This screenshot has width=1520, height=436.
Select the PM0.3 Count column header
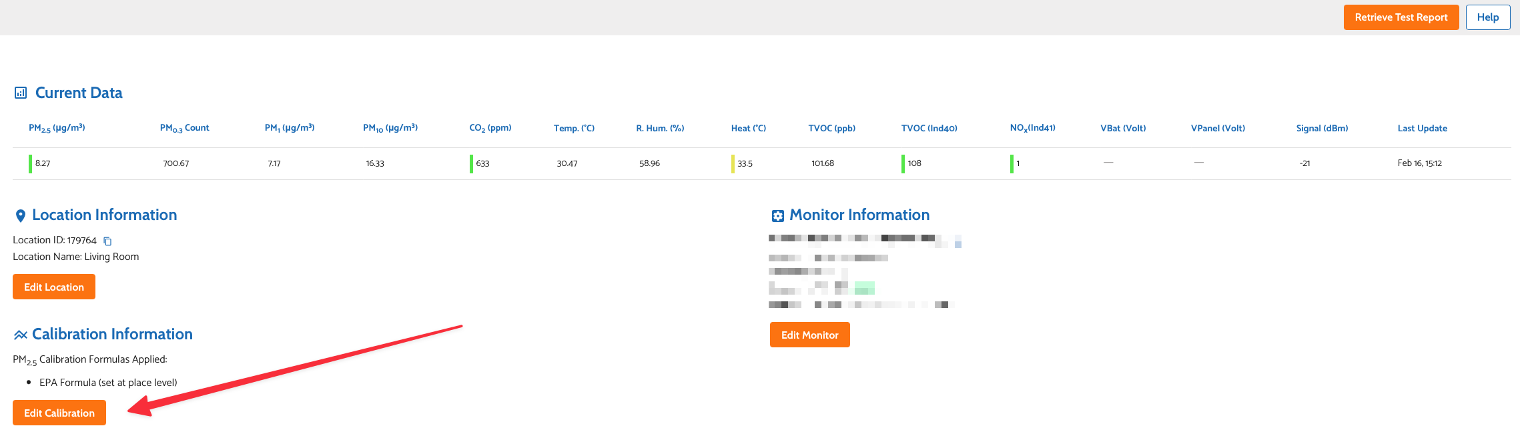(184, 128)
